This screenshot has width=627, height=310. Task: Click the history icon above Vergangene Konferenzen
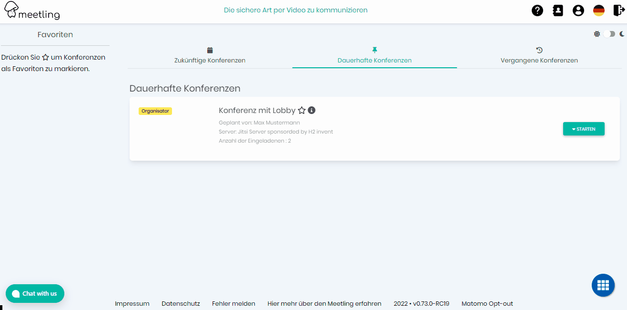(539, 49)
